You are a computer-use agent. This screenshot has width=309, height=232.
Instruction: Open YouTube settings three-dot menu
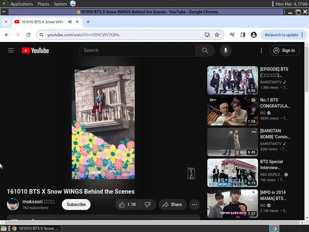coord(261,50)
